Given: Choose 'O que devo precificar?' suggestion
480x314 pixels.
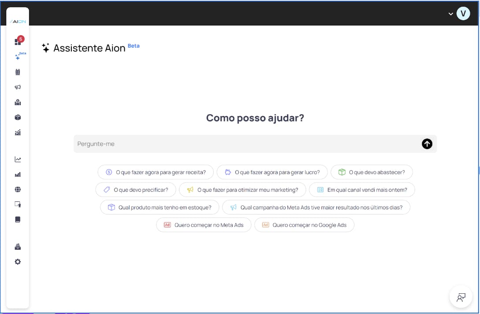Looking at the screenshot, I should [136, 190].
